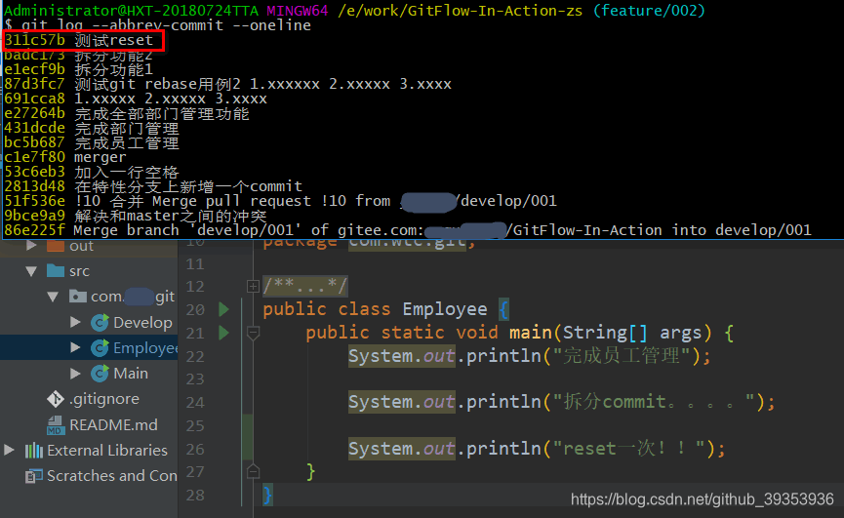Click commit hash 431dcde in terminal

[x=34, y=128]
